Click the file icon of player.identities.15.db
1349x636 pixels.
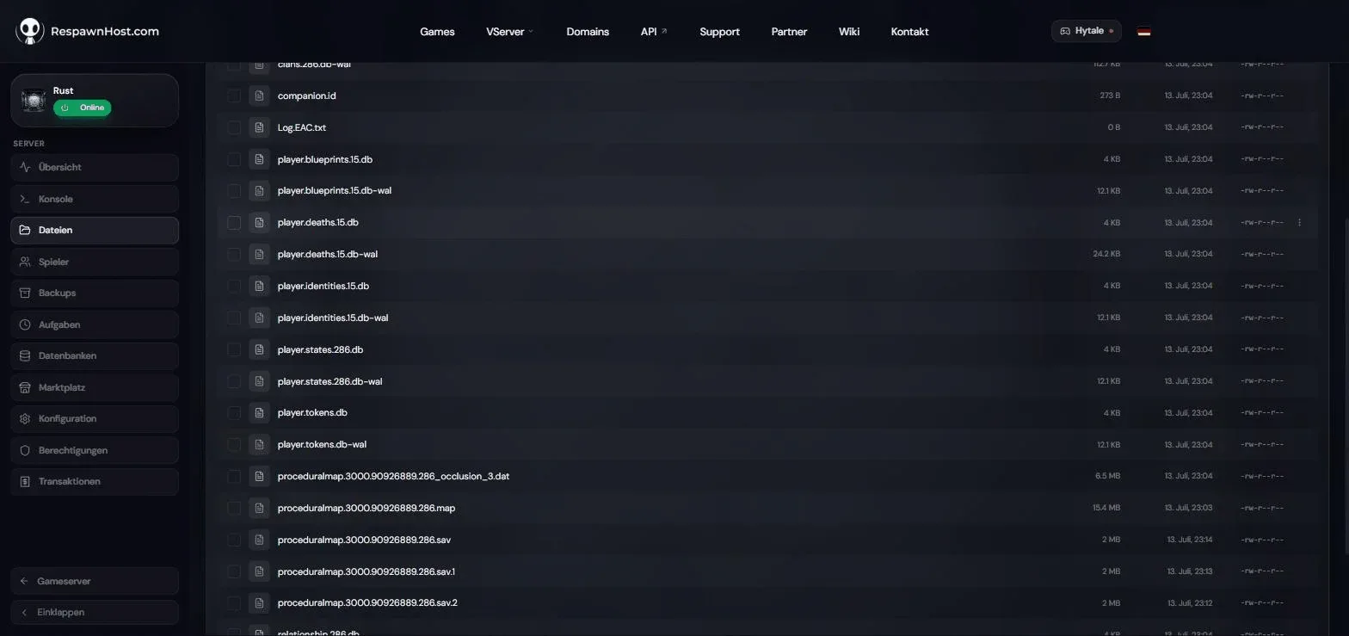tap(259, 286)
